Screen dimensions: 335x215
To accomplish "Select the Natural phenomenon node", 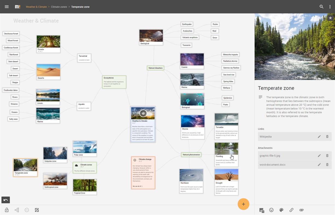I will click(191, 155).
